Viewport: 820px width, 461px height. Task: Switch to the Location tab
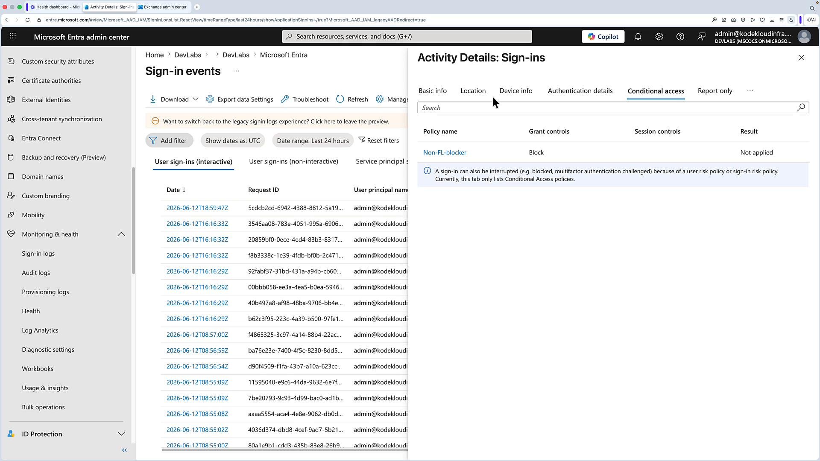(x=473, y=90)
